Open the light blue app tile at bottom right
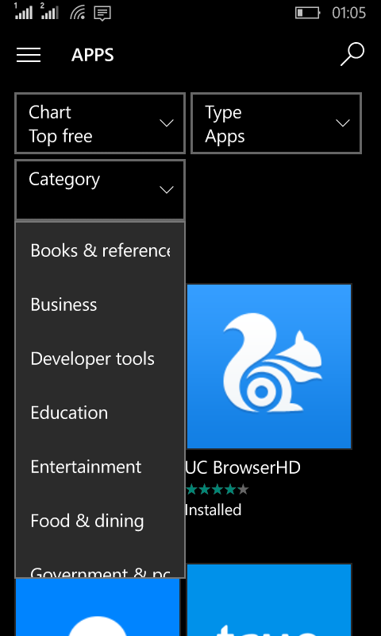Screen dimensions: 381x636 click(269, 600)
